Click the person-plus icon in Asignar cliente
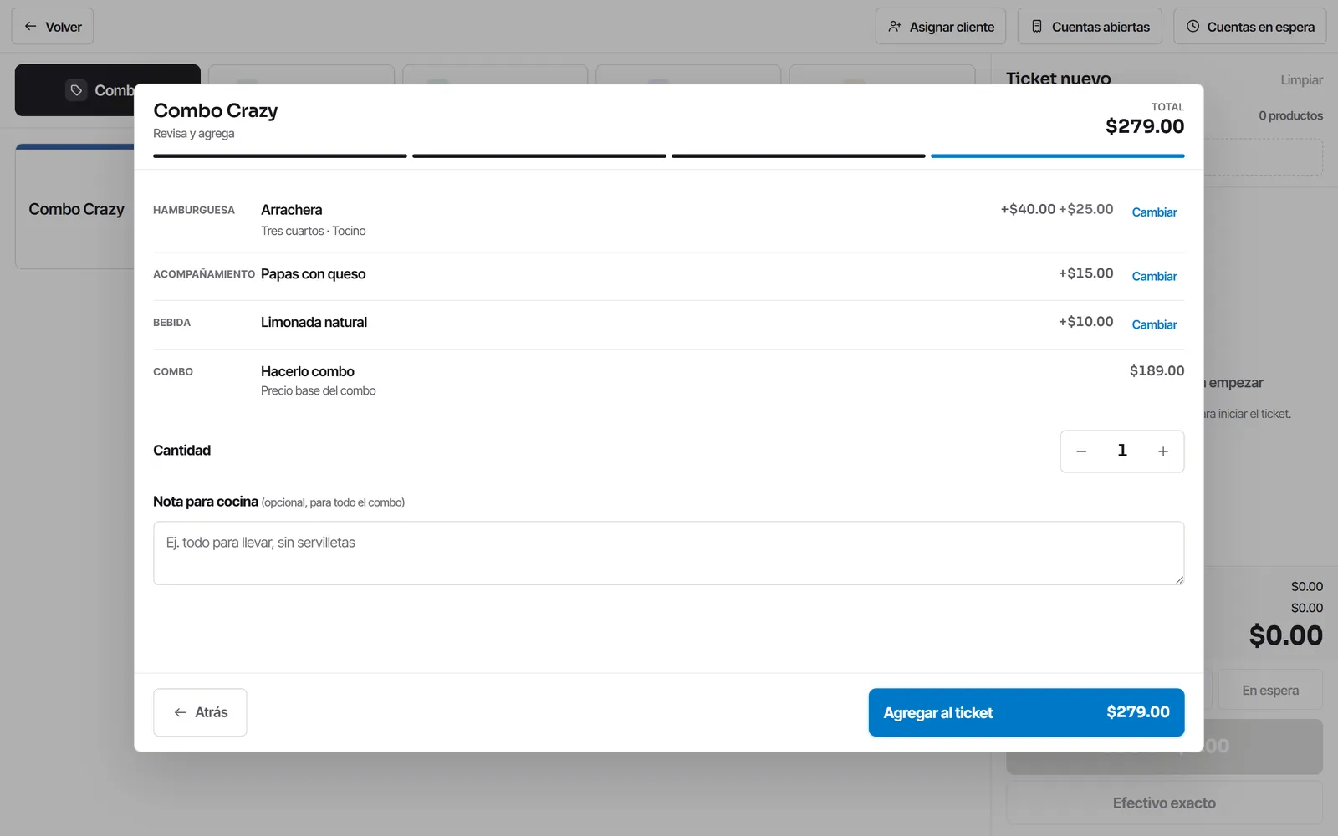The height and width of the screenshot is (836, 1338). [x=895, y=27]
